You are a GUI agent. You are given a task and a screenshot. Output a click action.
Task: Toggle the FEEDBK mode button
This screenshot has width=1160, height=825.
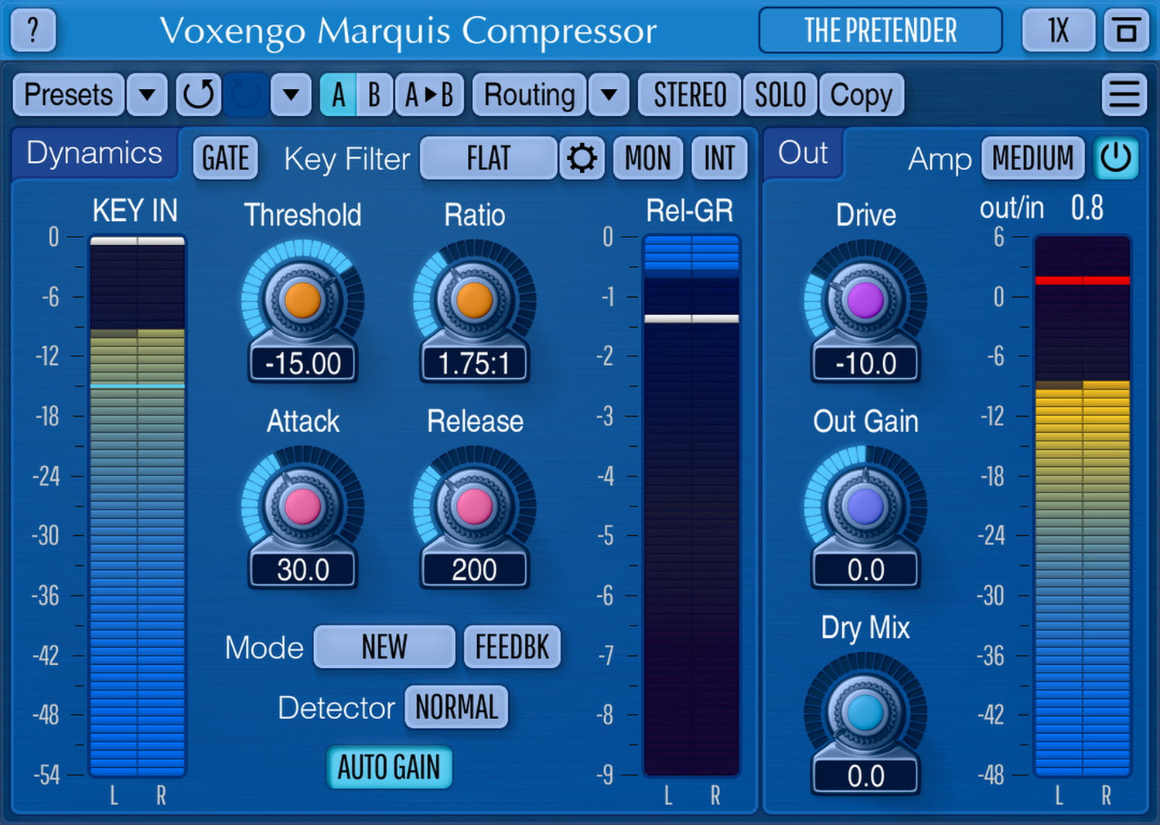(512, 647)
